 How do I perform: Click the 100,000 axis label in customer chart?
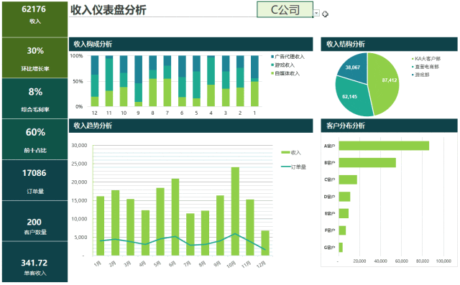tap(443, 261)
